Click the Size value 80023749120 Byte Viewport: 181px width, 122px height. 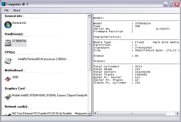[x=149, y=50]
